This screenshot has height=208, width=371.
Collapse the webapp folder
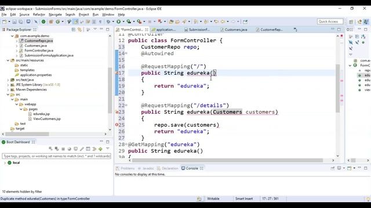coord(17,104)
